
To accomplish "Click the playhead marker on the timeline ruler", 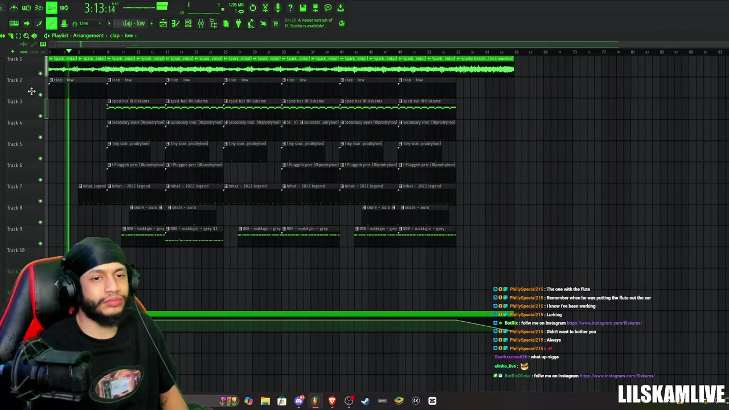I will click(69, 52).
